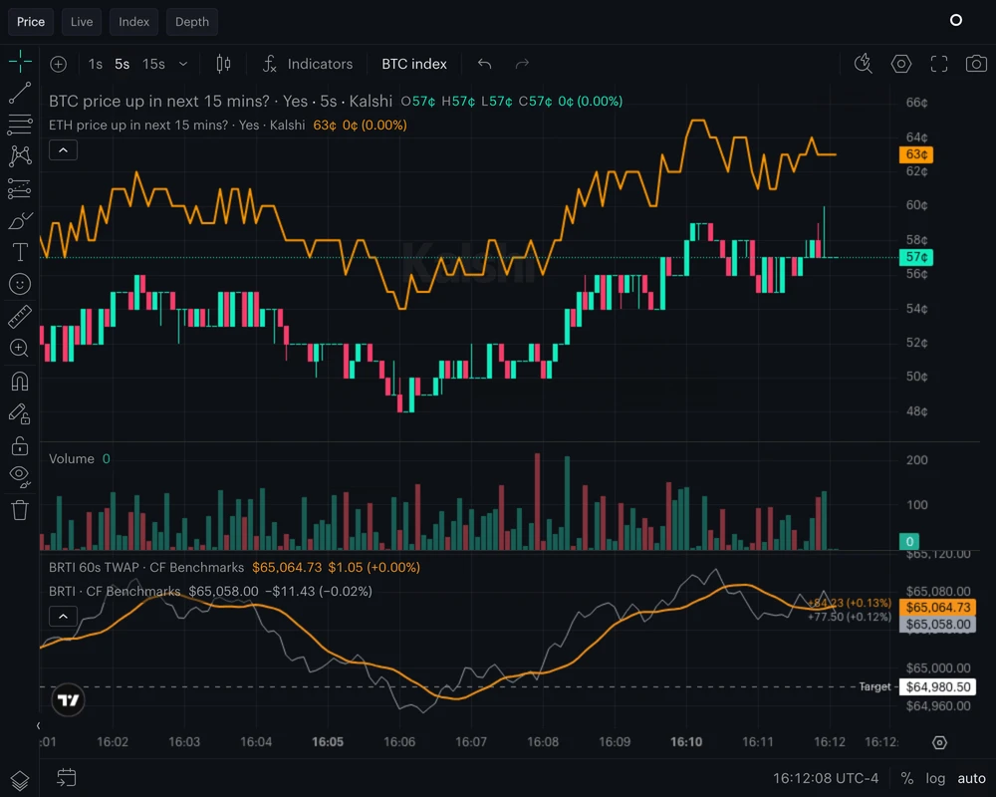Open time axis settings gear icon

click(x=939, y=742)
